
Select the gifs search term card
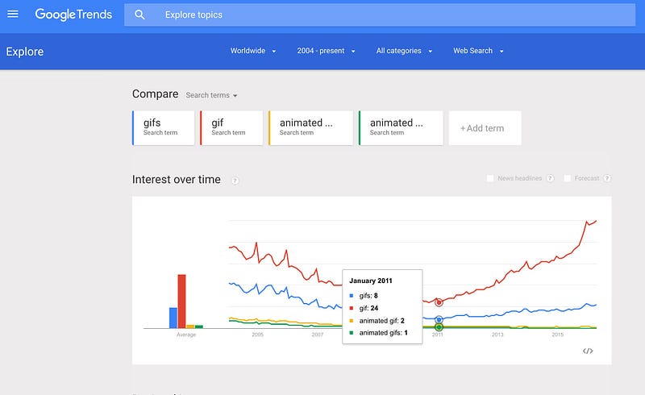coord(164,128)
